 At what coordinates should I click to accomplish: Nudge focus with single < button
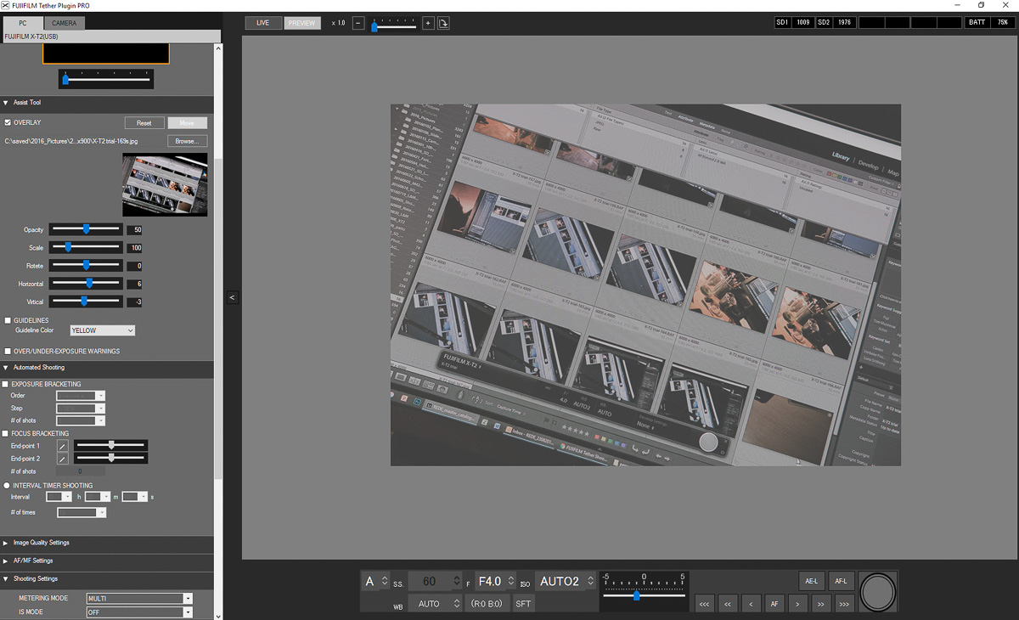pos(751,604)
